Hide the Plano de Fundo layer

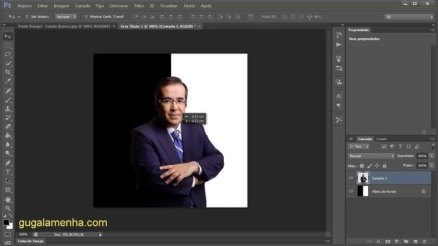(x=351, y=191)
